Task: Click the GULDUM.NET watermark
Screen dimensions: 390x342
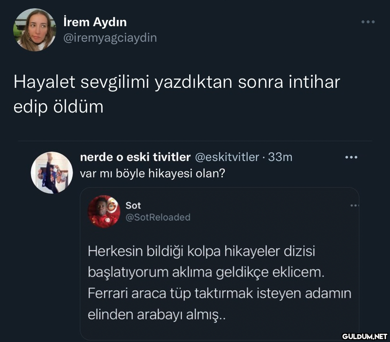Action: point(365,336)
